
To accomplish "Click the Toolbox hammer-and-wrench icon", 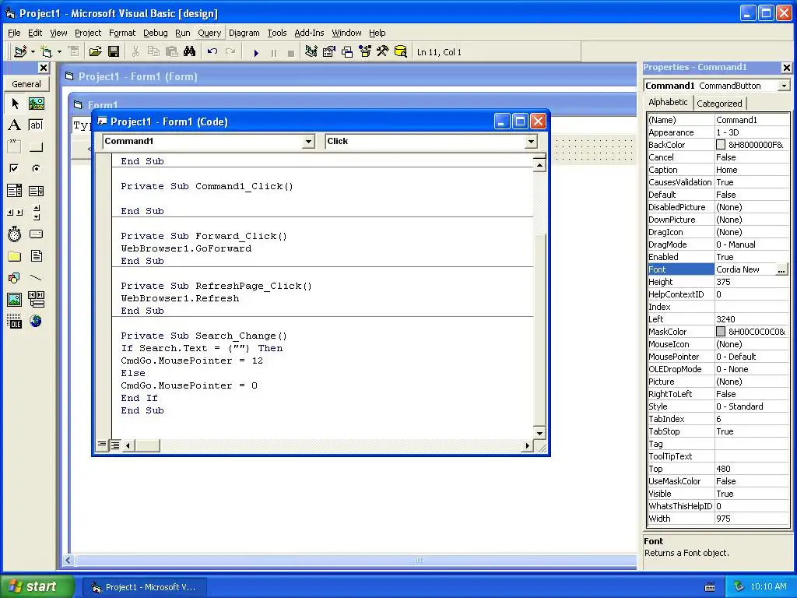I will pyautogui.click(x=383, y=52).
